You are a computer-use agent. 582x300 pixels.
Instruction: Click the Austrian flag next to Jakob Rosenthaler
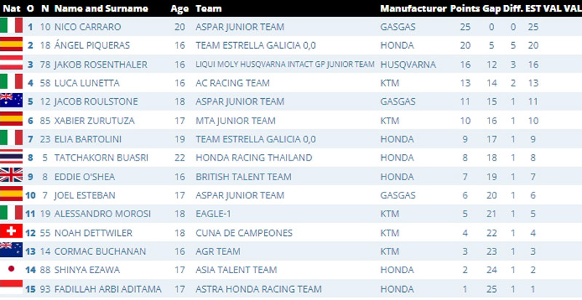pyautogui.click(x=12, y=65)
